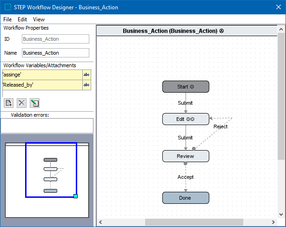
Task: Click the add new variable icon
Action: pos(8,103)
